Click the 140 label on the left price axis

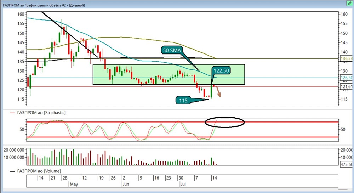(x=21, y=52)
